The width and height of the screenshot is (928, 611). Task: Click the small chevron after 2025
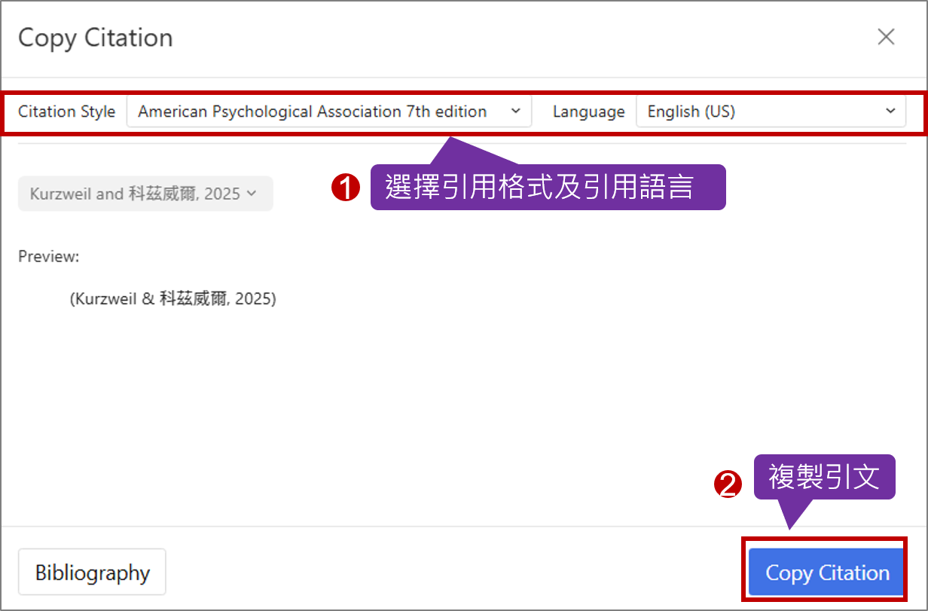tap(252, 194)
